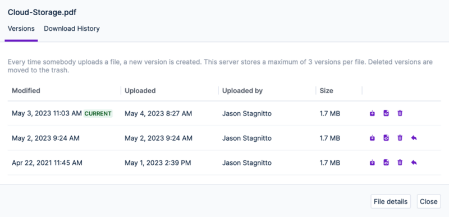Download the May 2, 2023 9:24 AM version
Screen dimensions: 449x217
372,138
